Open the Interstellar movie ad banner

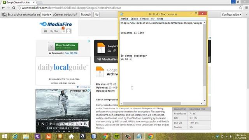63,110
